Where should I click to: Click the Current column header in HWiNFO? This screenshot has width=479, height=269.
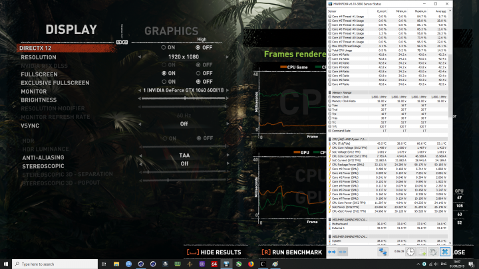pyautogui.click(x=382, y=11)
